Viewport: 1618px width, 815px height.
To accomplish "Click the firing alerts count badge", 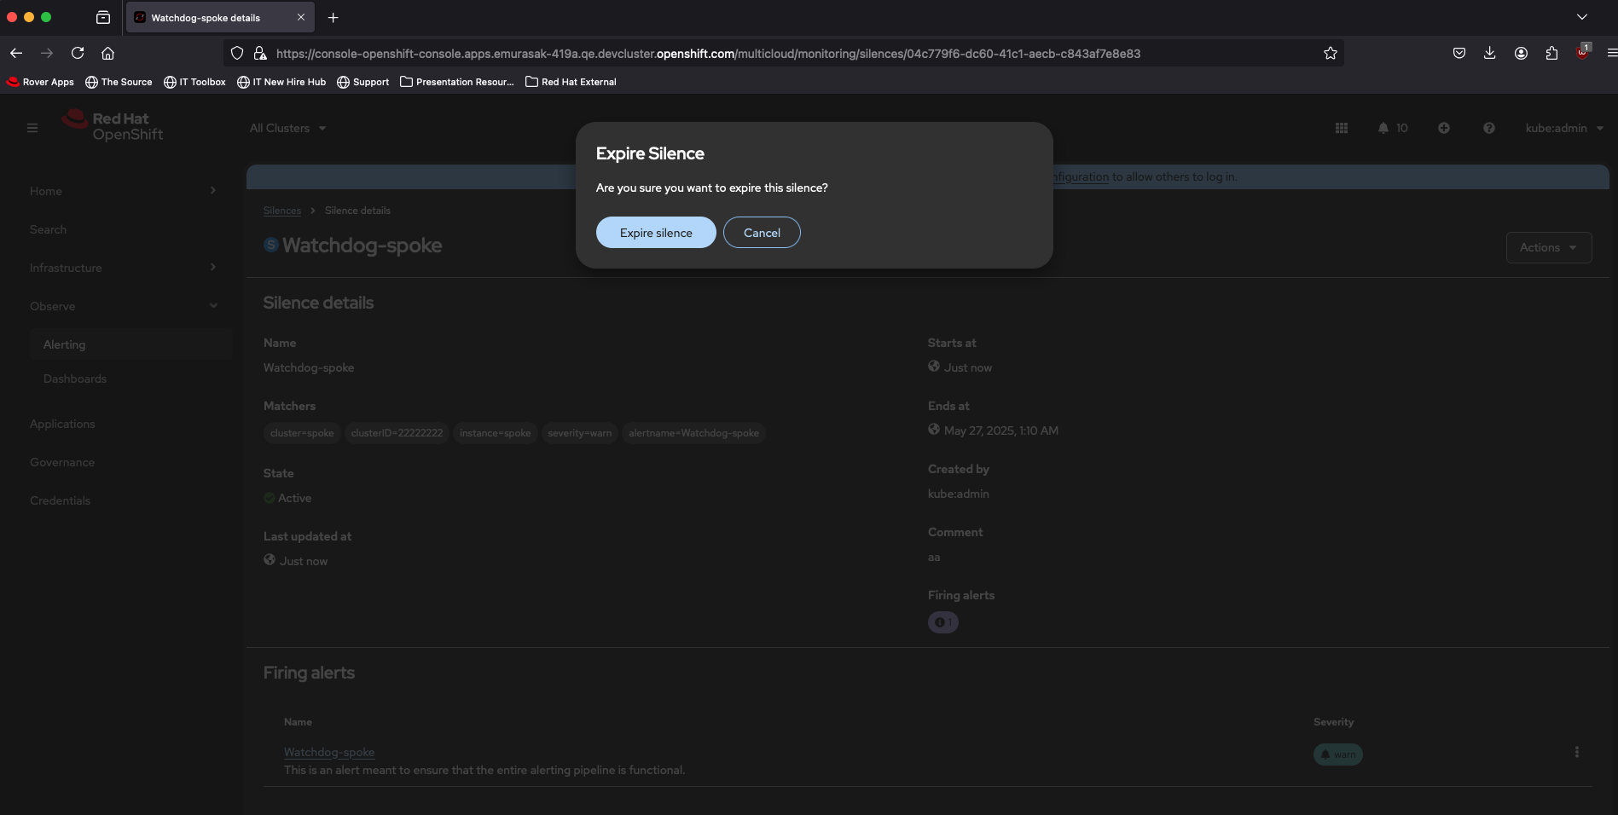I will click(x=943, y=622).
